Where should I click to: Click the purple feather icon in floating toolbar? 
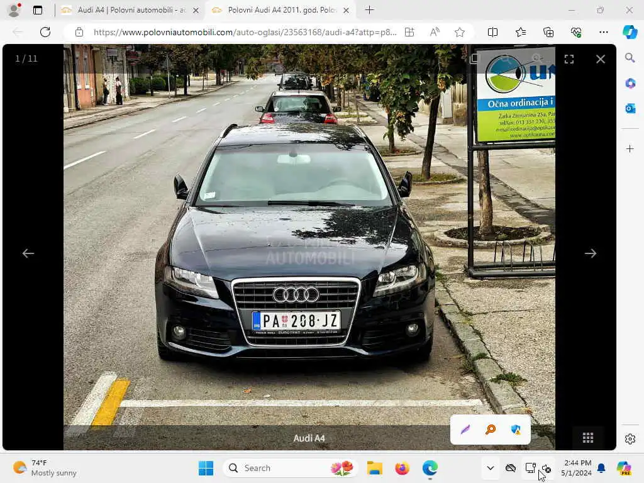tap(465, 430)
